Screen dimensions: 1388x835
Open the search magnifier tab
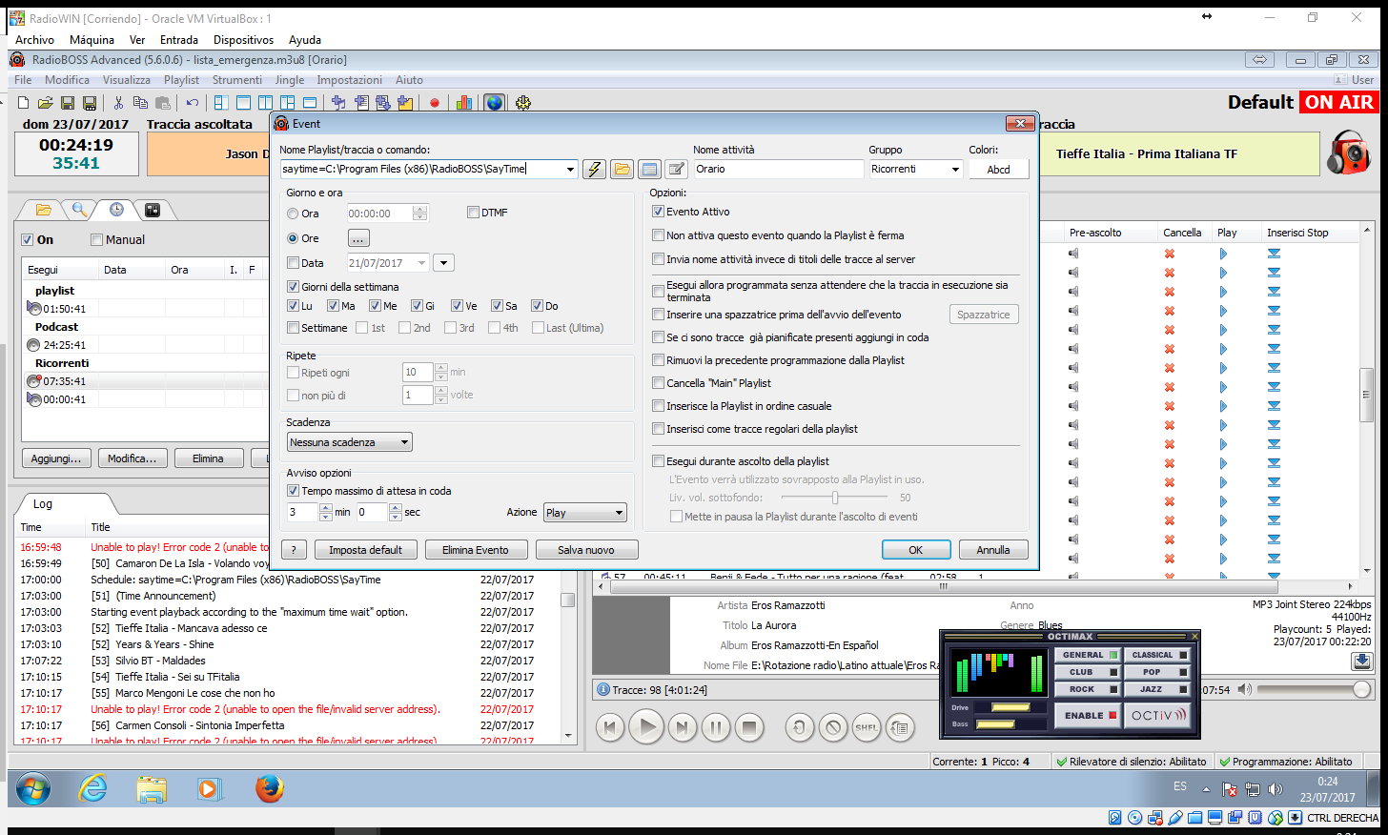point(80,210)
